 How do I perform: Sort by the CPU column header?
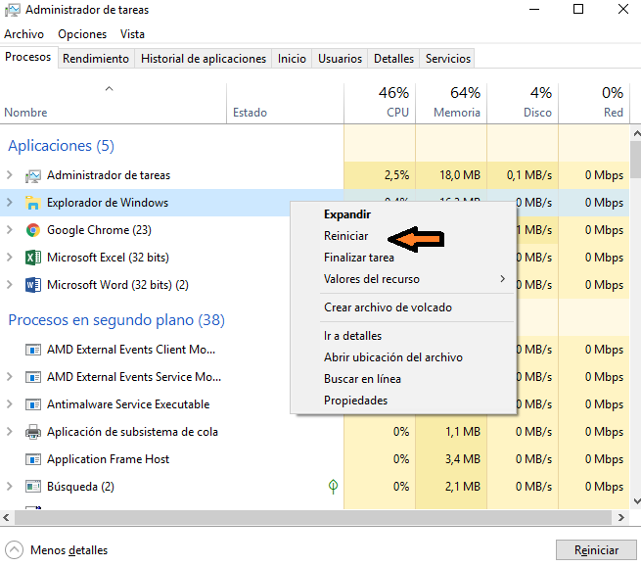click(x=380, y=104)
